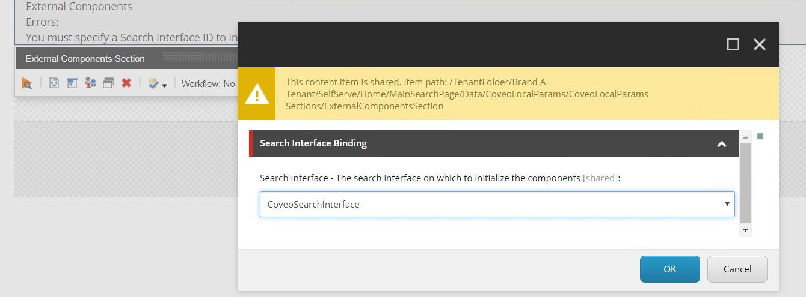The height and width of the screenshot is (297, 806).
Task: Click the scrollbar up arrow
Action: point(746,136)
